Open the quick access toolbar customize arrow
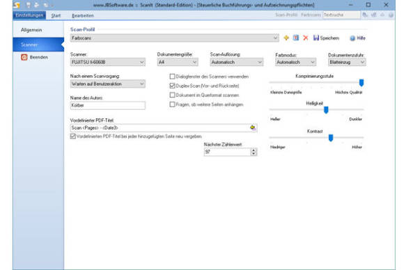The height and width of the screenshot is (270, 404). coord(52,5)
